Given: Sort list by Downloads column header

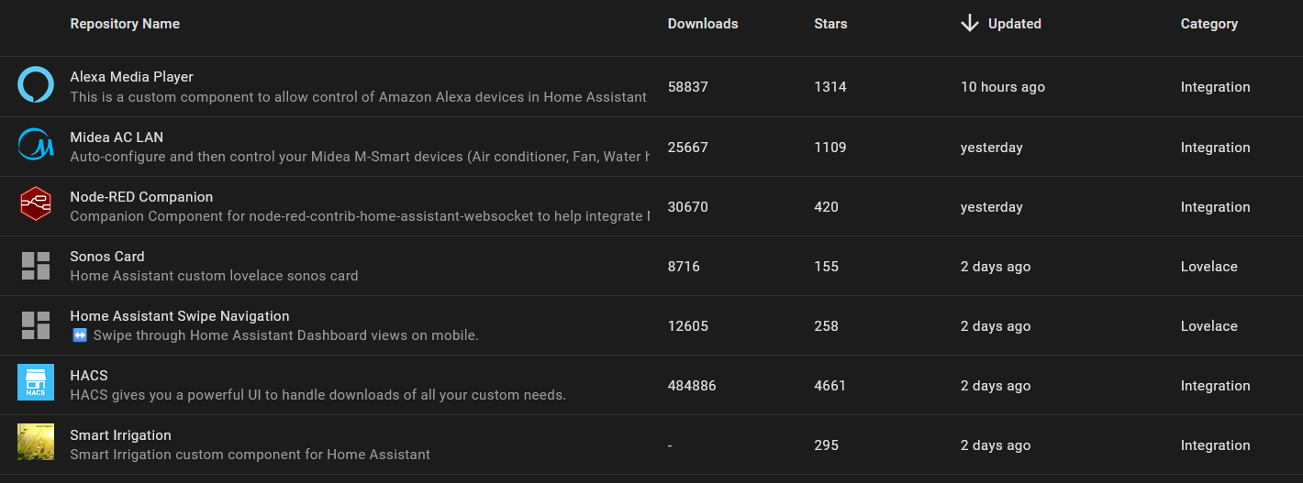Looking at the screenshot, I should coord(703,24).
